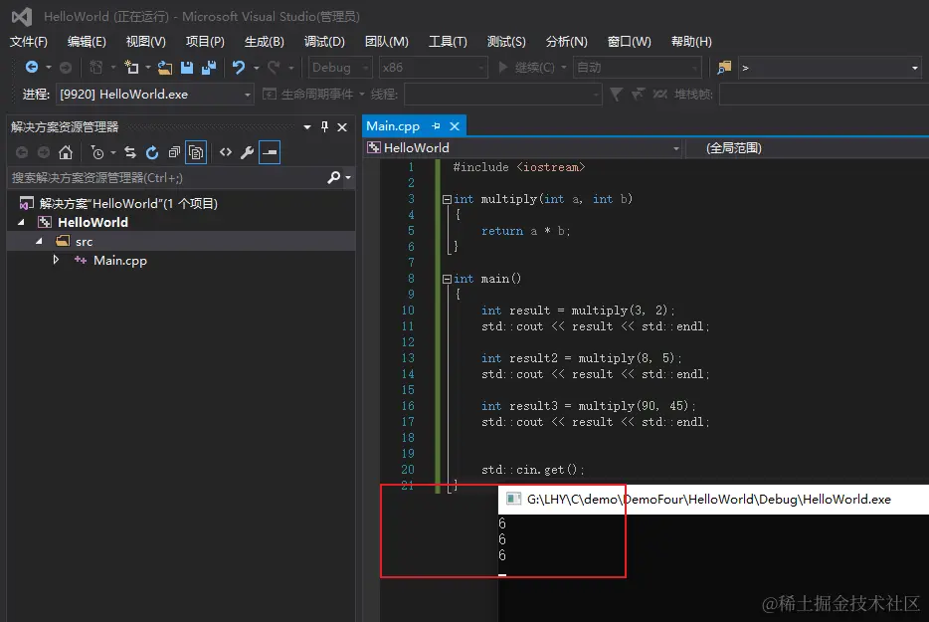The image size is (929, 622).
Task: Click in the Solution Explorer search field
Action: coord(167,177)
